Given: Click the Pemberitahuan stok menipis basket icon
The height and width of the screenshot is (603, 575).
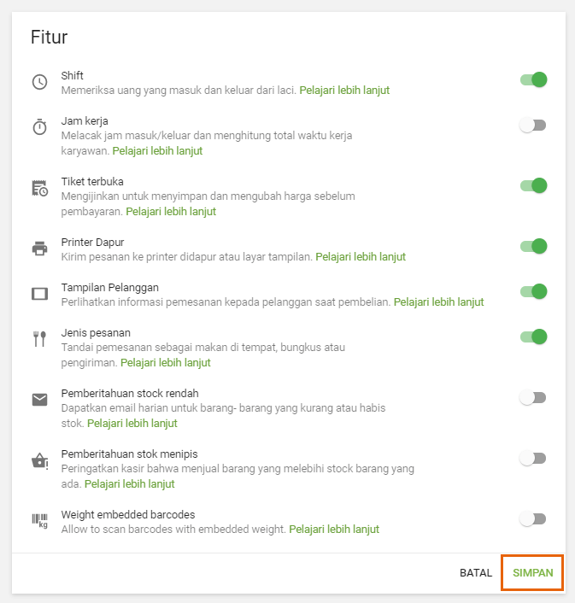Looking at the screenshot, I should coord(39,461).
